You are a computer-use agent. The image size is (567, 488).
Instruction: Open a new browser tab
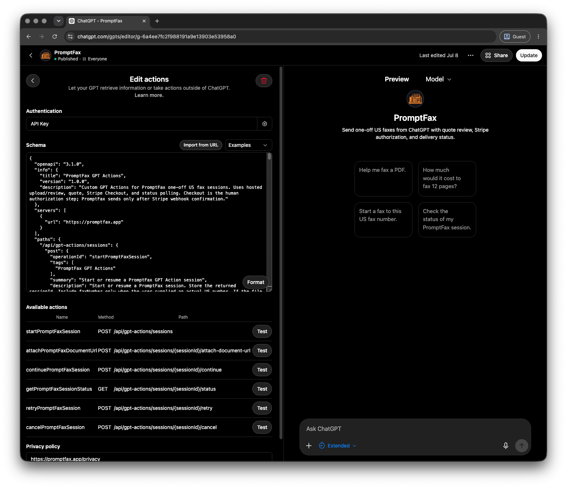pyautogui.click(x=157, y=21)
